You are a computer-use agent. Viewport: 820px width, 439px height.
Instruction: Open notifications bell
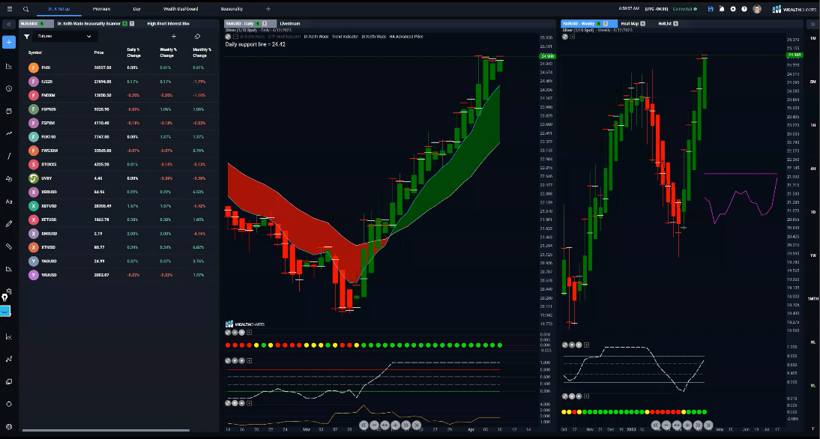pos(722,9)
